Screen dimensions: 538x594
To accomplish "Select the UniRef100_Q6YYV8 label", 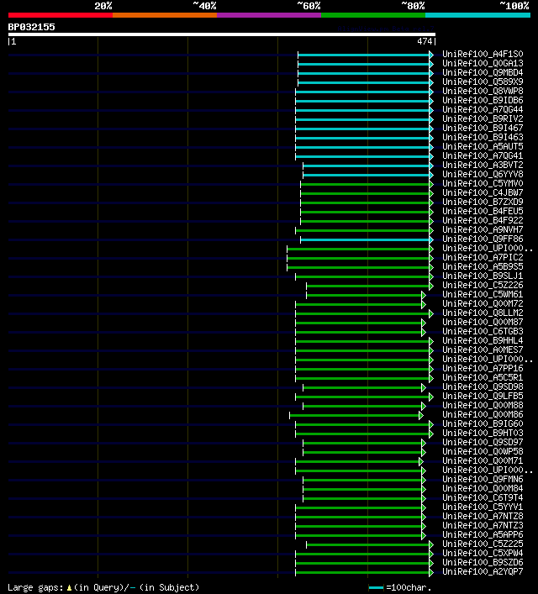I will point(483,174).
